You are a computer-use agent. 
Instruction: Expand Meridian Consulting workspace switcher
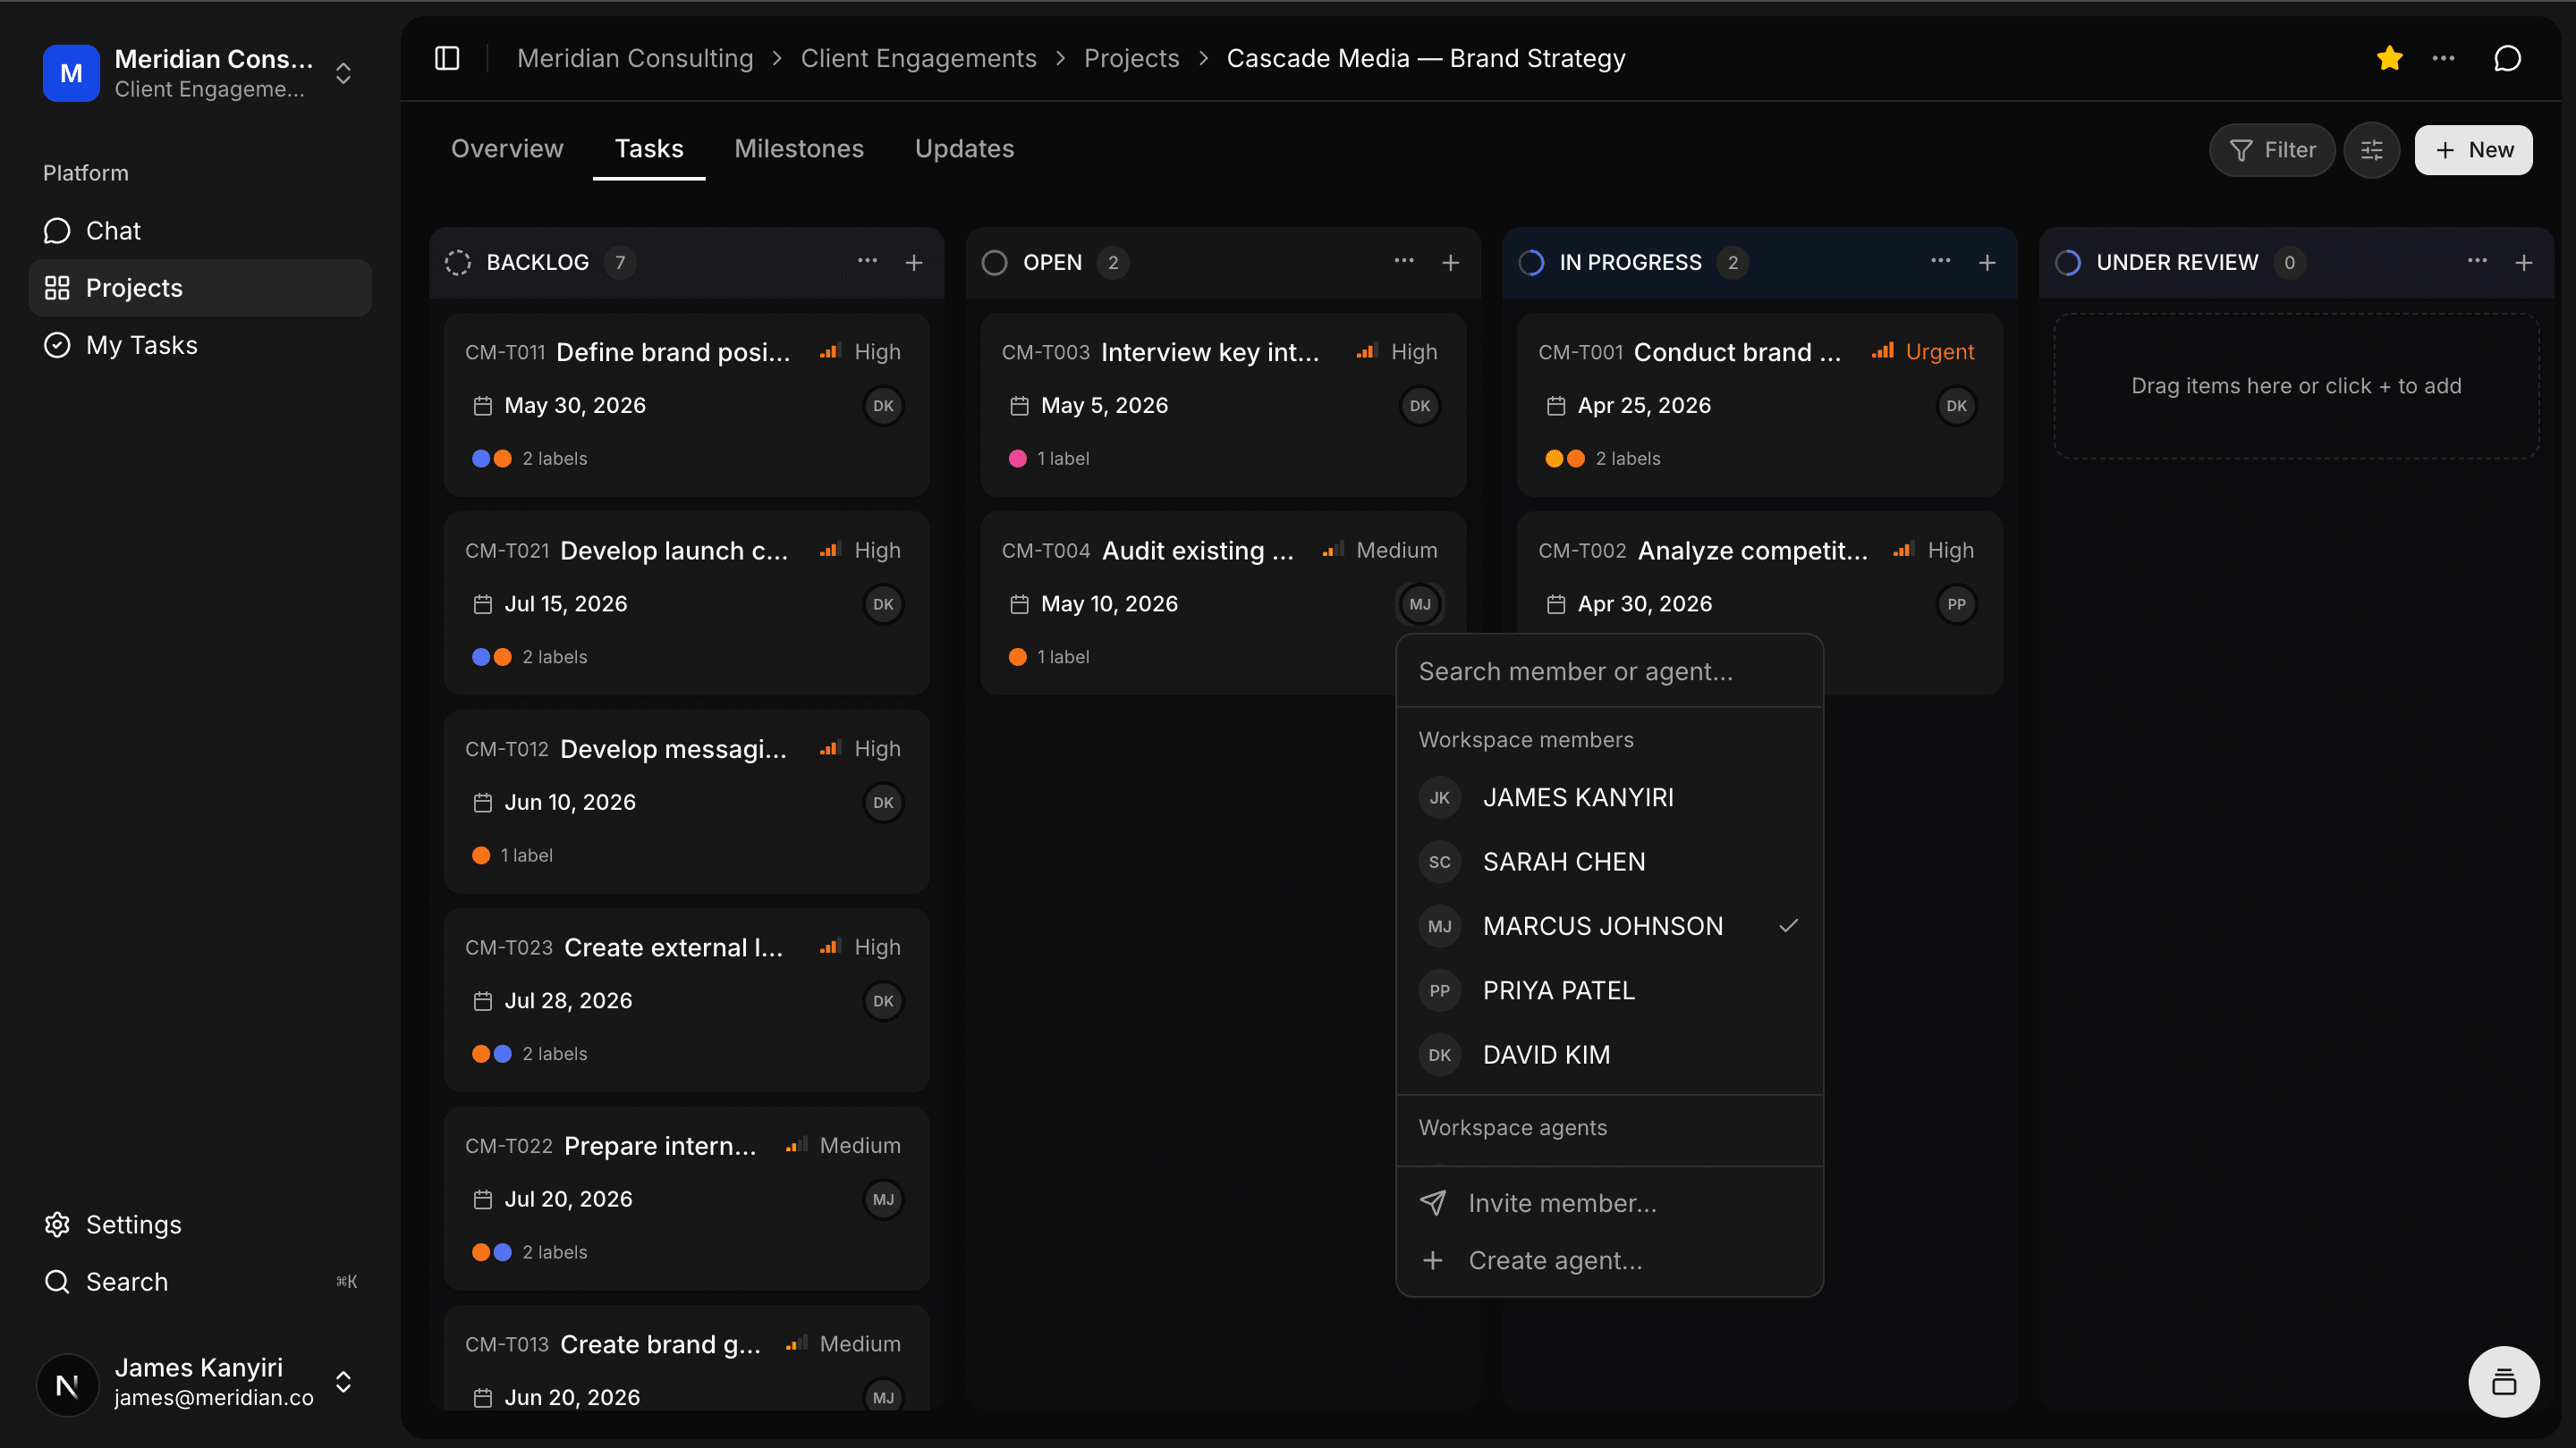(343, 73)
